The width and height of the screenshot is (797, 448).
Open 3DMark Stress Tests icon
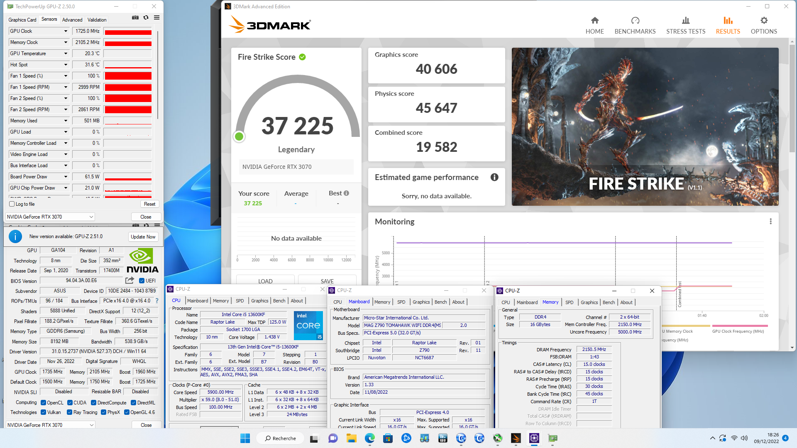(686, 20)
